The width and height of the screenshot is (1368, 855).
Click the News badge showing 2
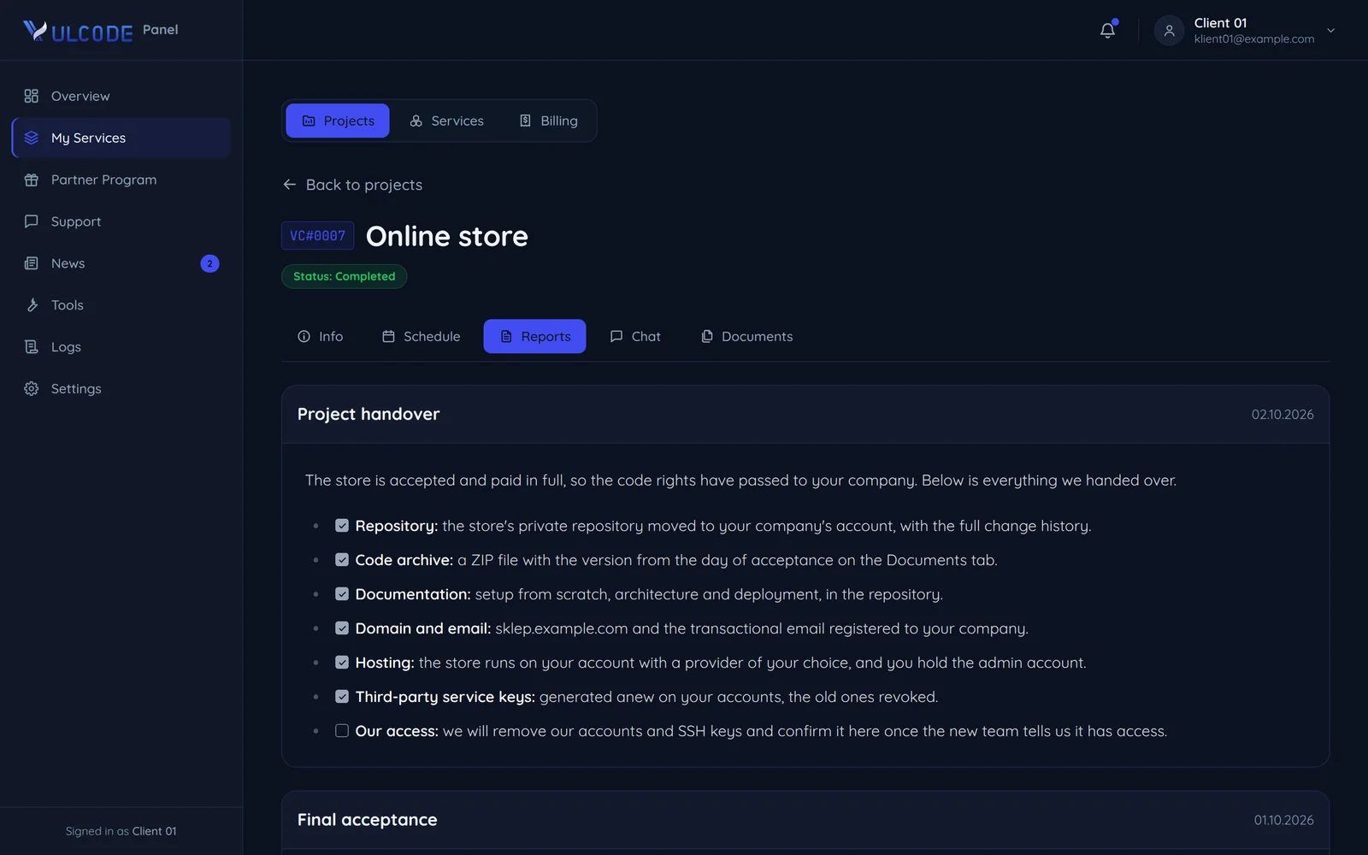pos(209,263)
